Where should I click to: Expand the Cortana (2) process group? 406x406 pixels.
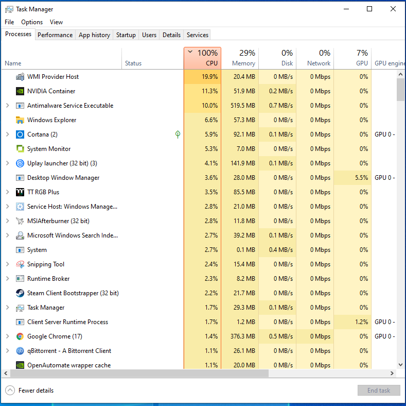tap(8, 134)
